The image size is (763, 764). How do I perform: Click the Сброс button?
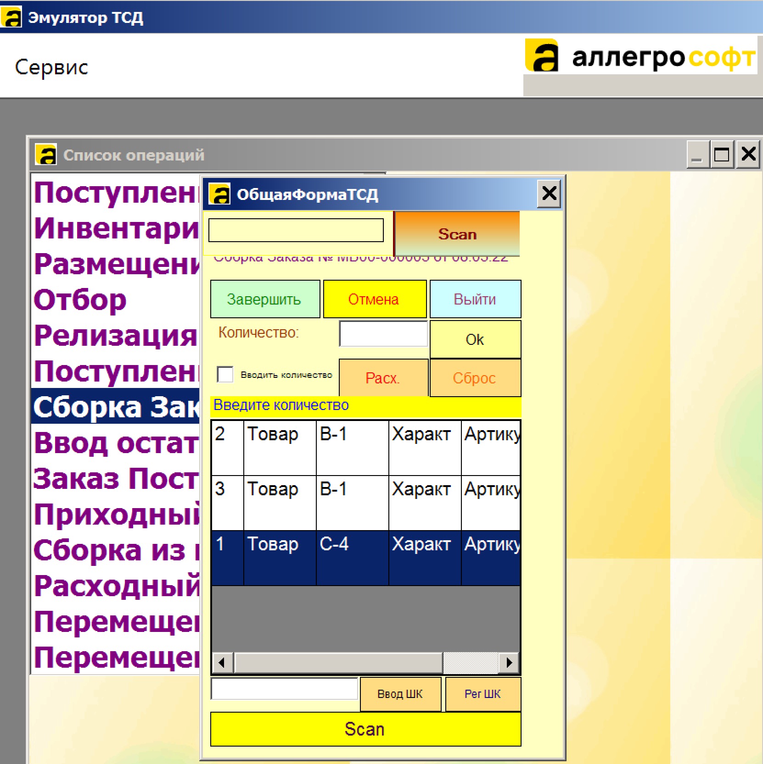click(475, 378)
